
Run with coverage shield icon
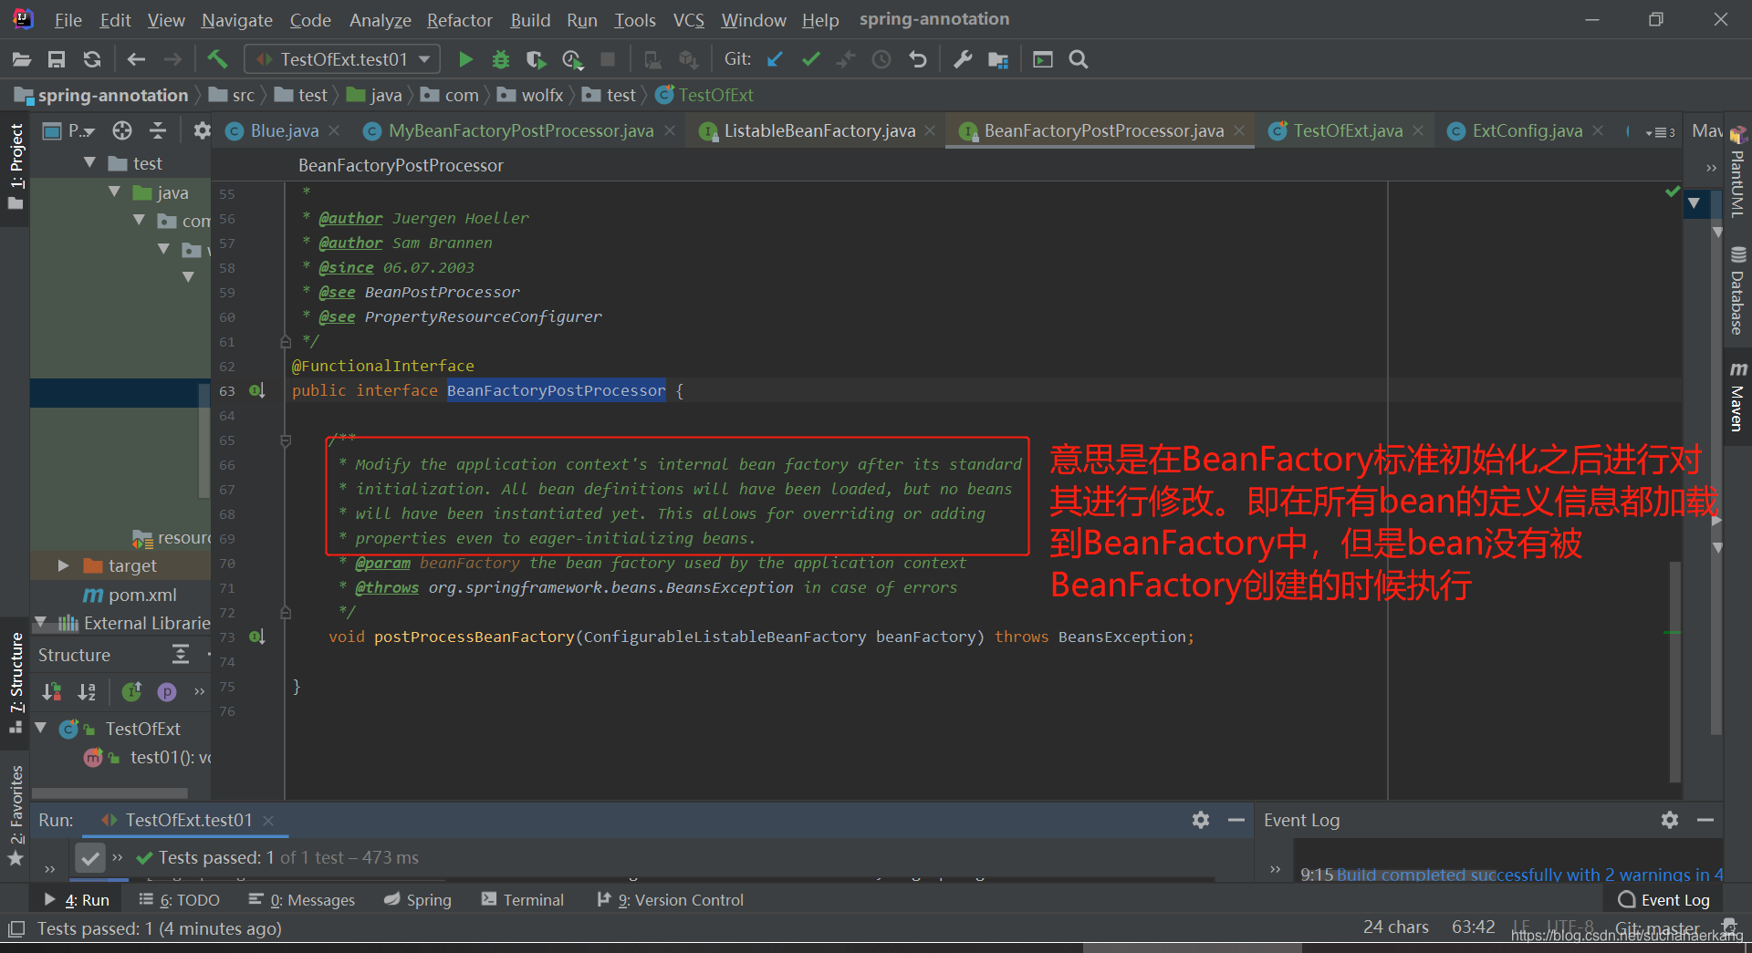[537, 59]
